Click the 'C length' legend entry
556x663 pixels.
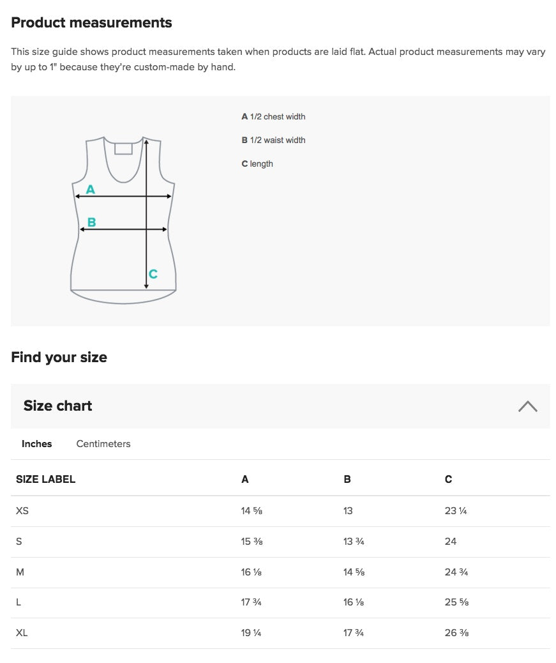257,164
